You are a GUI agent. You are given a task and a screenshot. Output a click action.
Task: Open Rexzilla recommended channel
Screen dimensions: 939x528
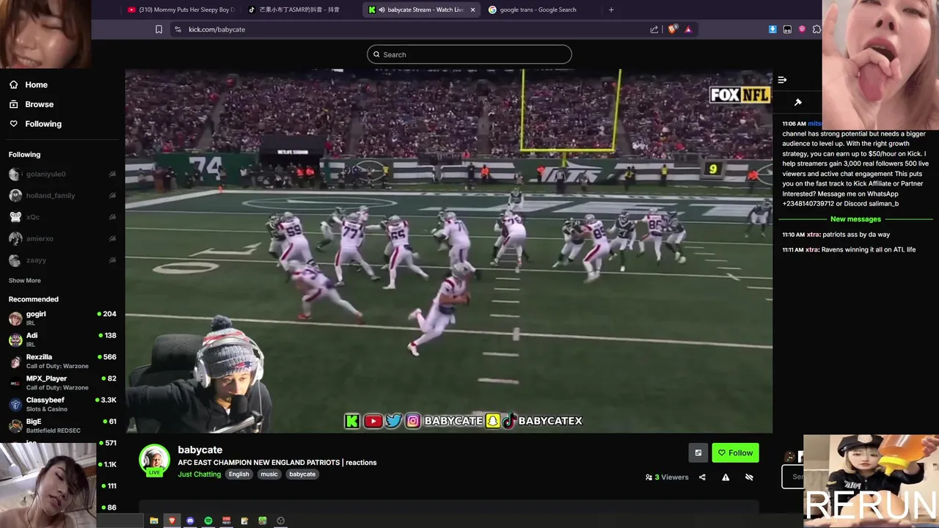coord(62,361)
